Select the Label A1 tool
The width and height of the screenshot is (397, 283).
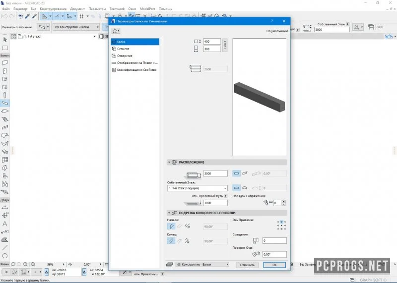pos(5,231)
